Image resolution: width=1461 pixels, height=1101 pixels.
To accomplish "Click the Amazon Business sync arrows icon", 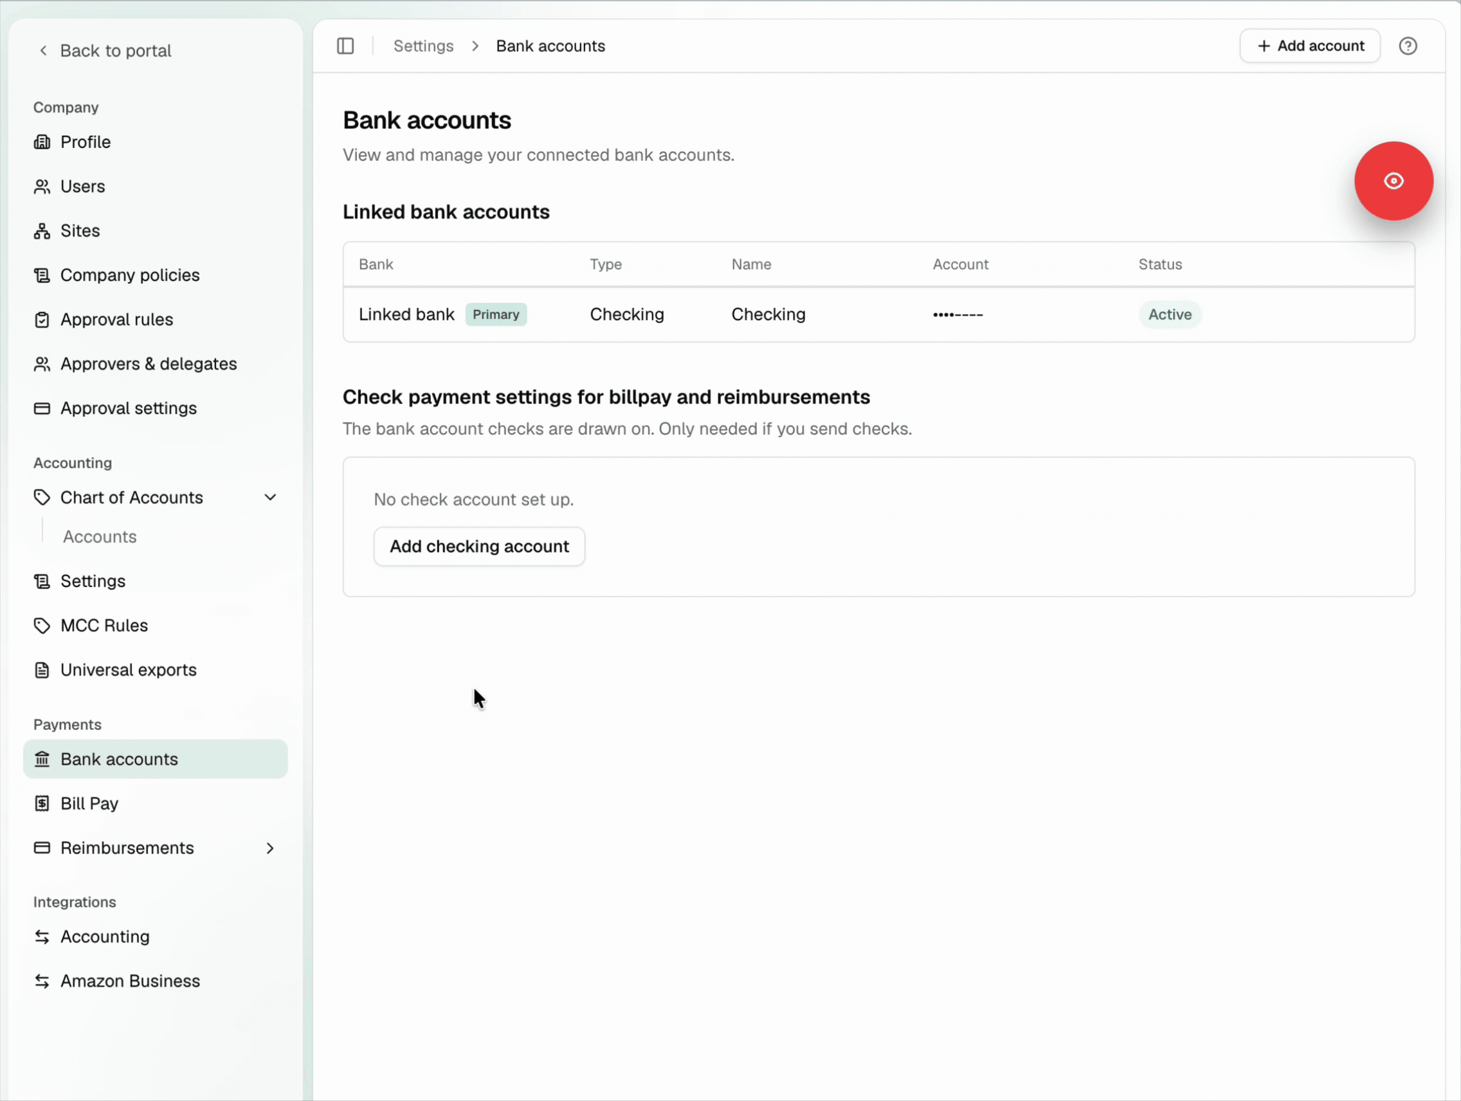I will 42,981.
